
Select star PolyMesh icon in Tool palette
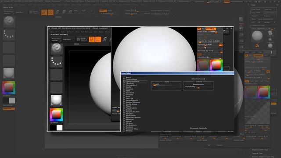[270, 39]
